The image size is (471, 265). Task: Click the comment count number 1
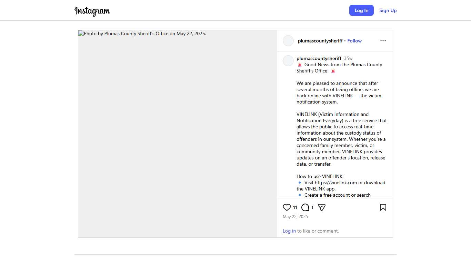point(312,207)
